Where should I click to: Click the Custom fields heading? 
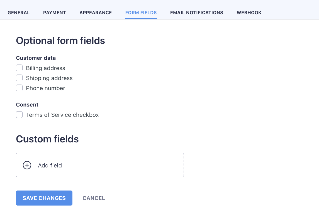pyautogui.click(x=47, y=139)
